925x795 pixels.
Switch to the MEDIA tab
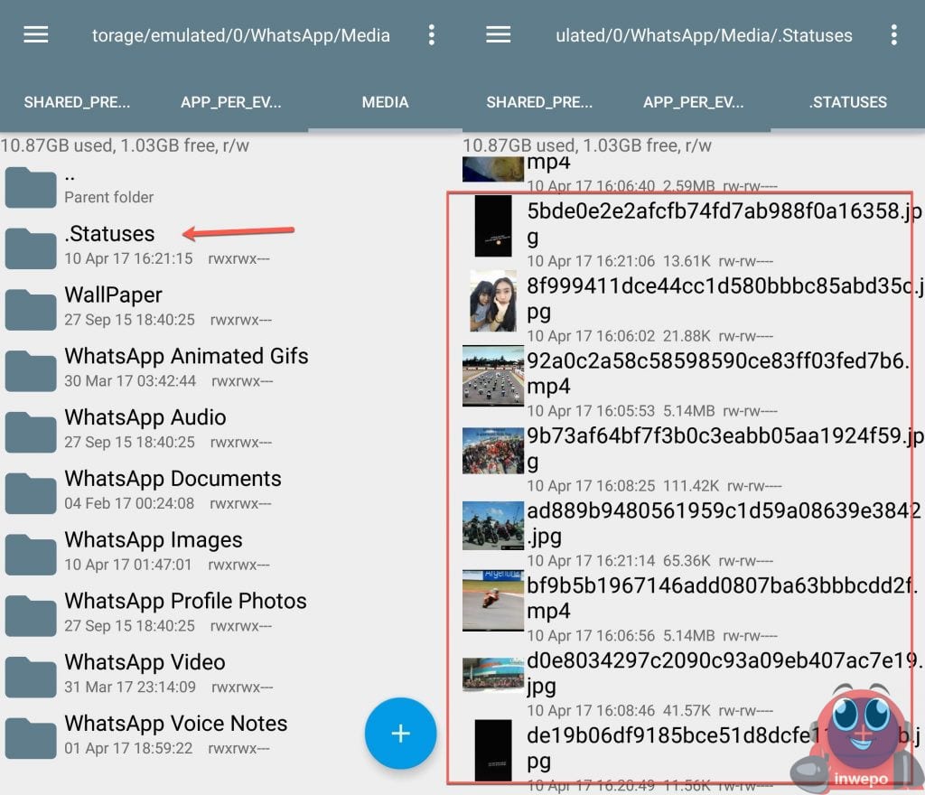(385, 102)
